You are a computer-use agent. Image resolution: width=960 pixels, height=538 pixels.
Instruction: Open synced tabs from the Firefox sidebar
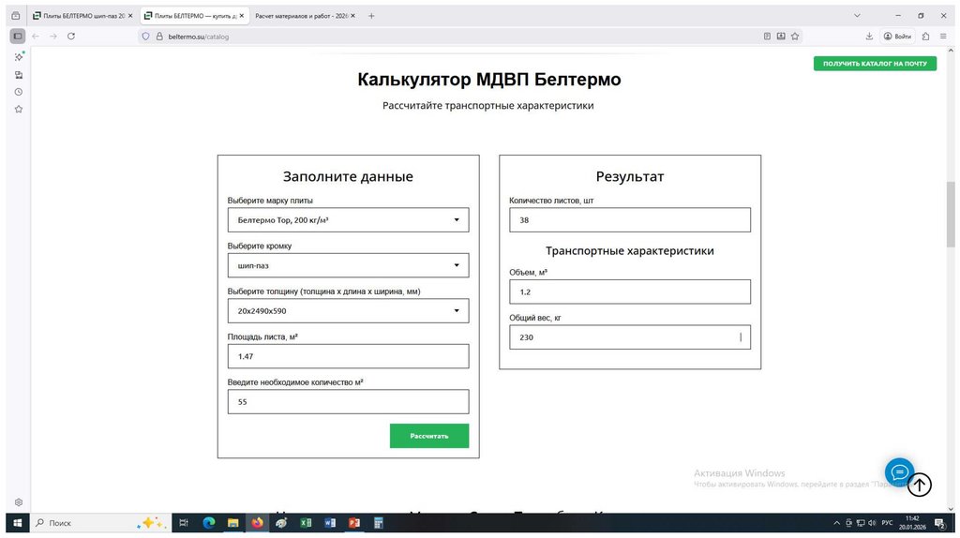pos(19,75)
